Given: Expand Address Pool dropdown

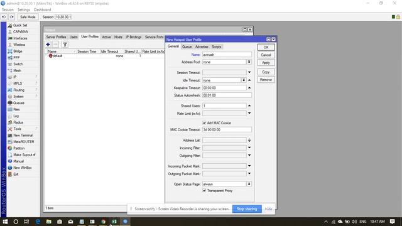Looking at the screenshot, I should [x=249, y=62].
